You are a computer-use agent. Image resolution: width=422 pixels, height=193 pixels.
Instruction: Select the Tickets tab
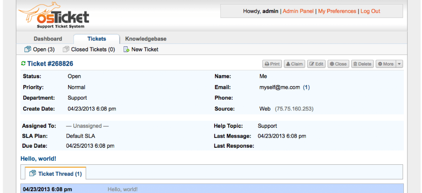97,39
